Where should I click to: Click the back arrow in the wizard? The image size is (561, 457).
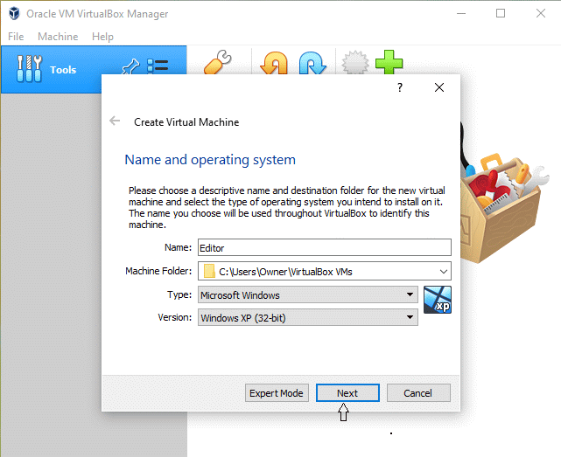115,121
